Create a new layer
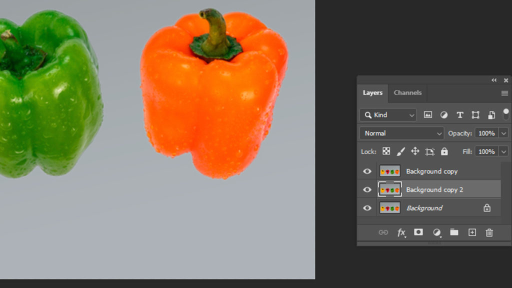Image resolution: width=512 pixels, height=288 pixels. tap(472, 232)
